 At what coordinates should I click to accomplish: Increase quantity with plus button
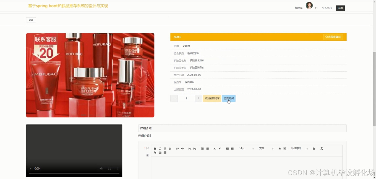199,98
